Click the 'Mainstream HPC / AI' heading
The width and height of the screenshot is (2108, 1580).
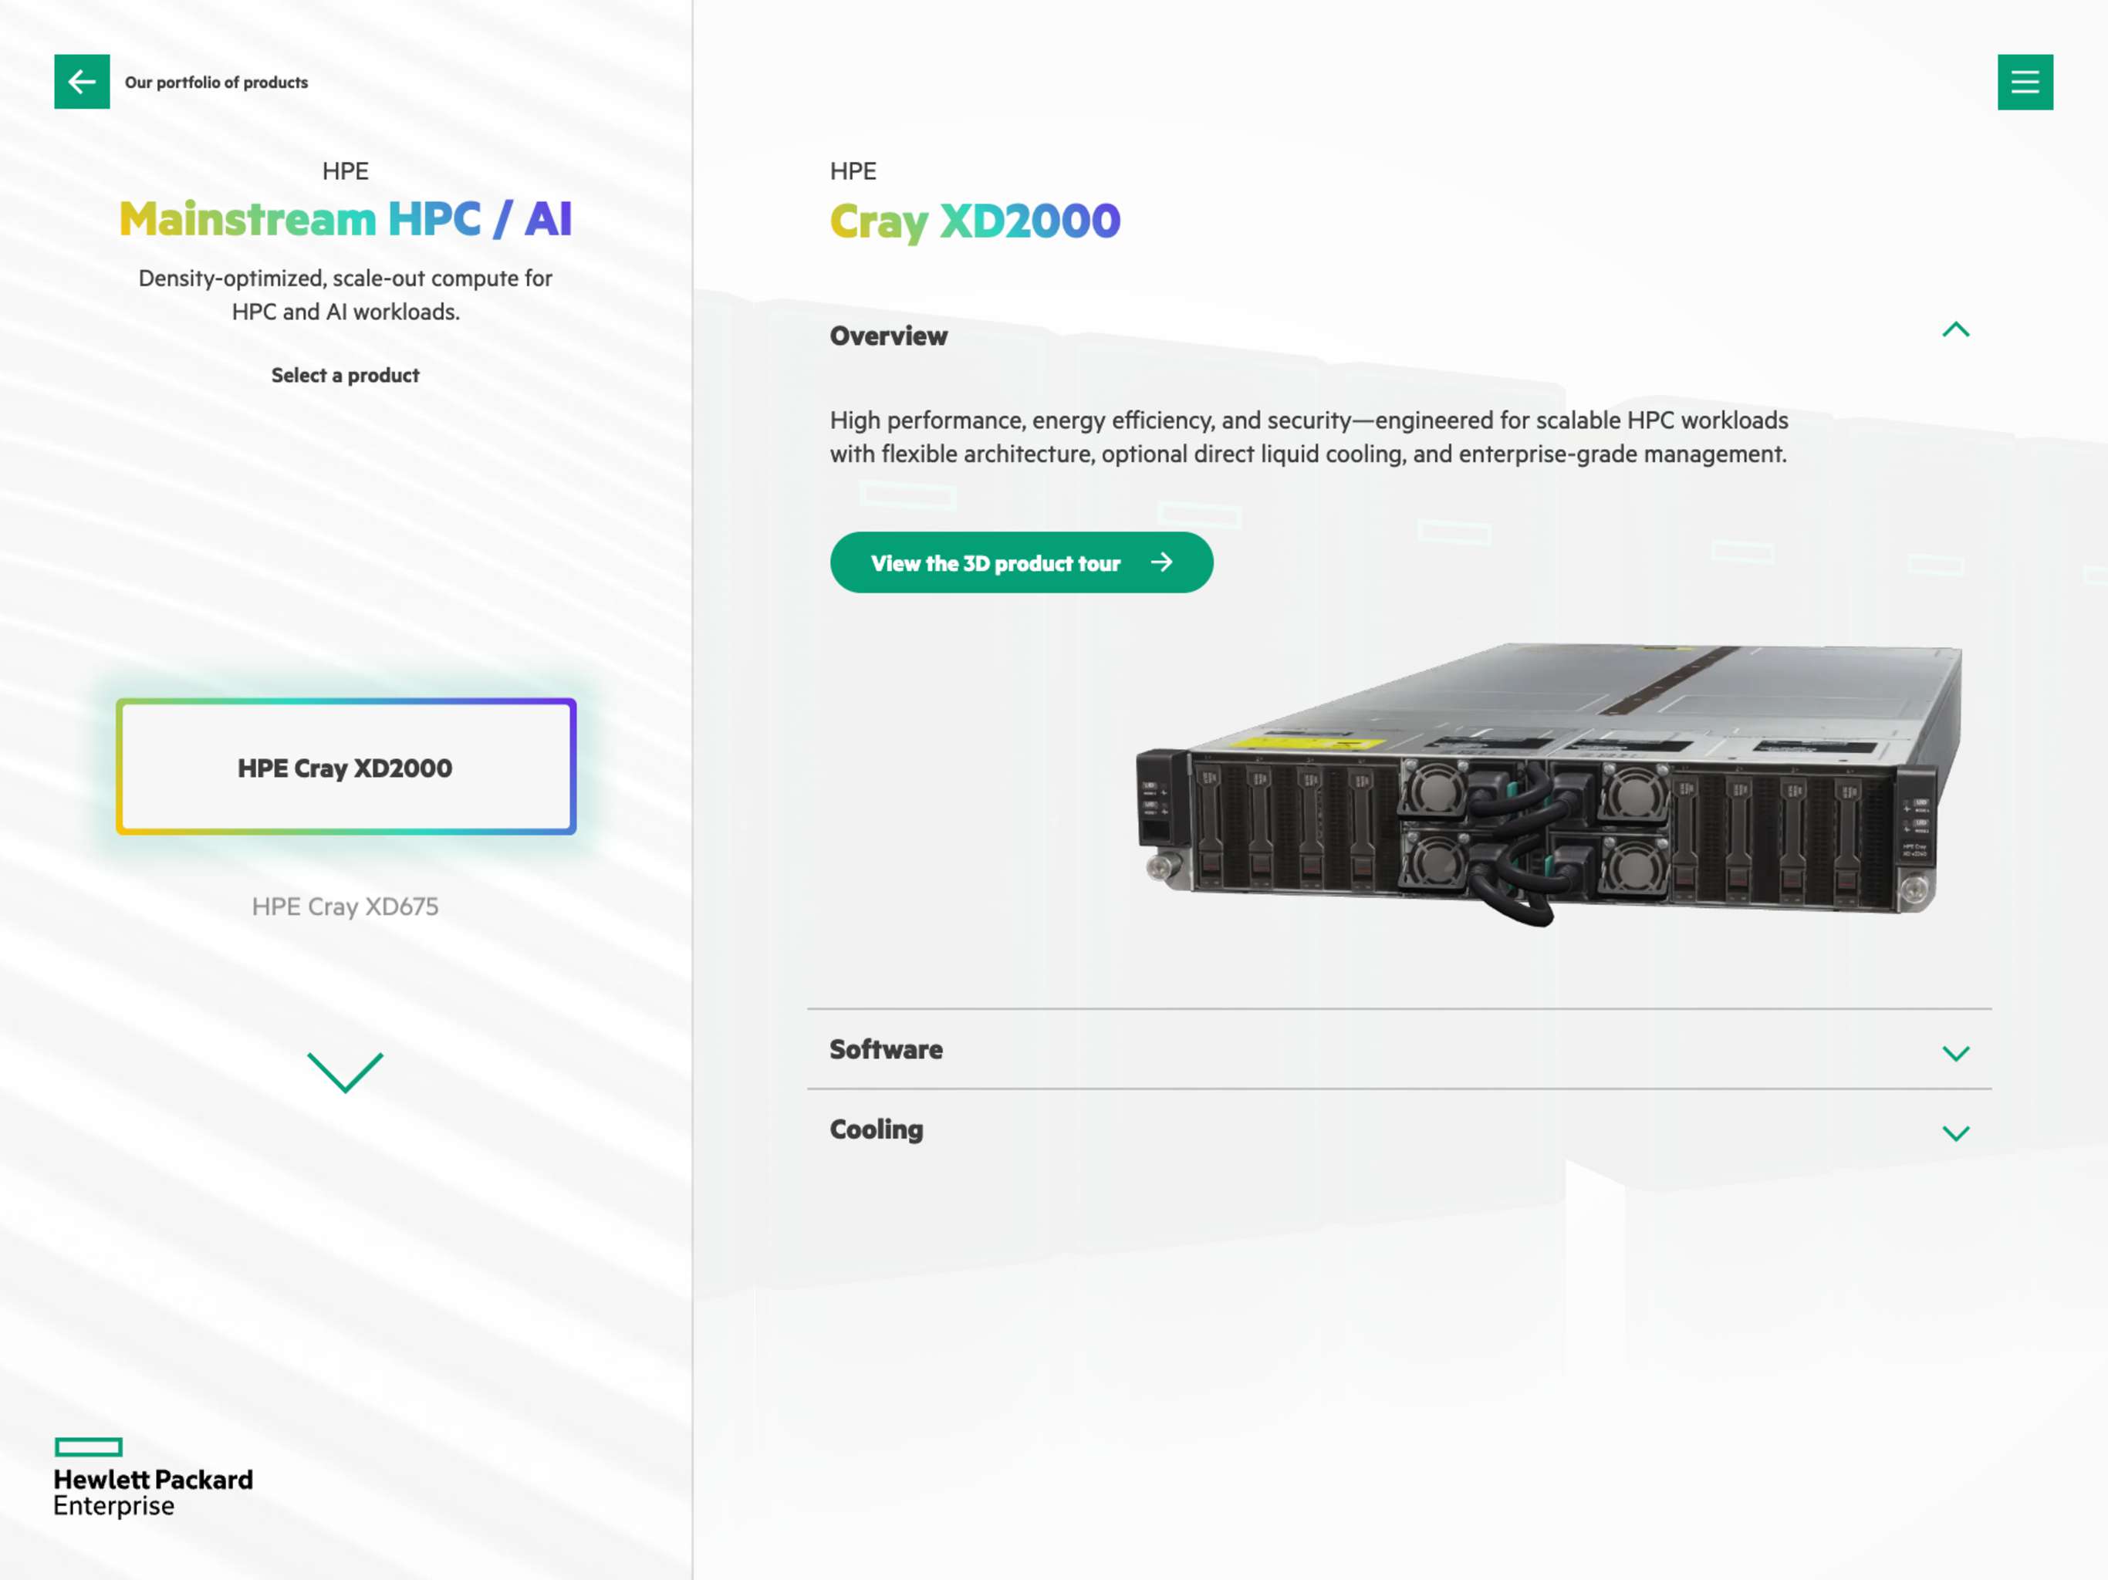[x=345, y=219]
